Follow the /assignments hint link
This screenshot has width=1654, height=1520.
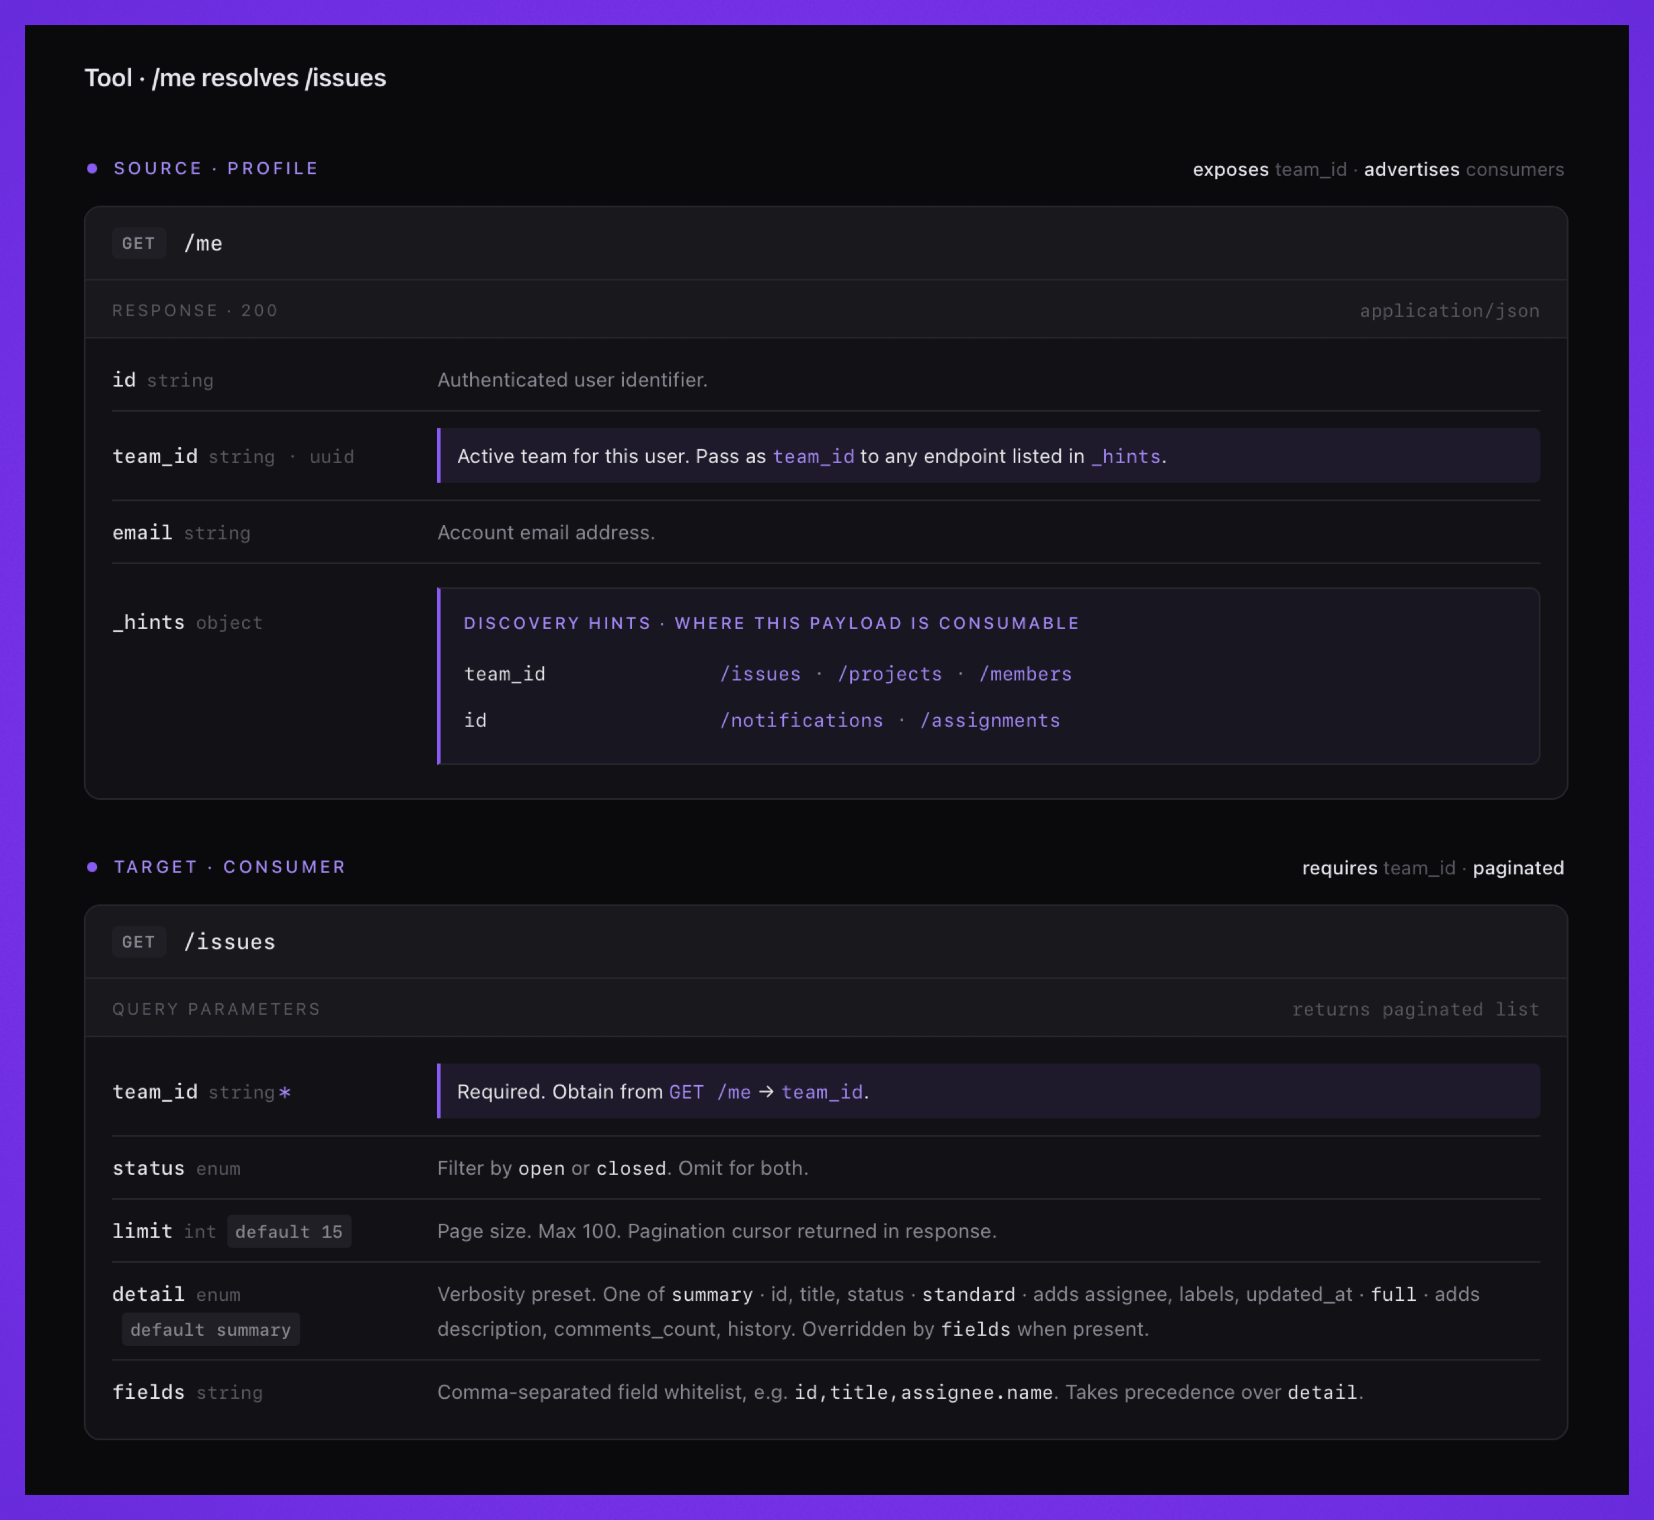[x=990, y=721]
